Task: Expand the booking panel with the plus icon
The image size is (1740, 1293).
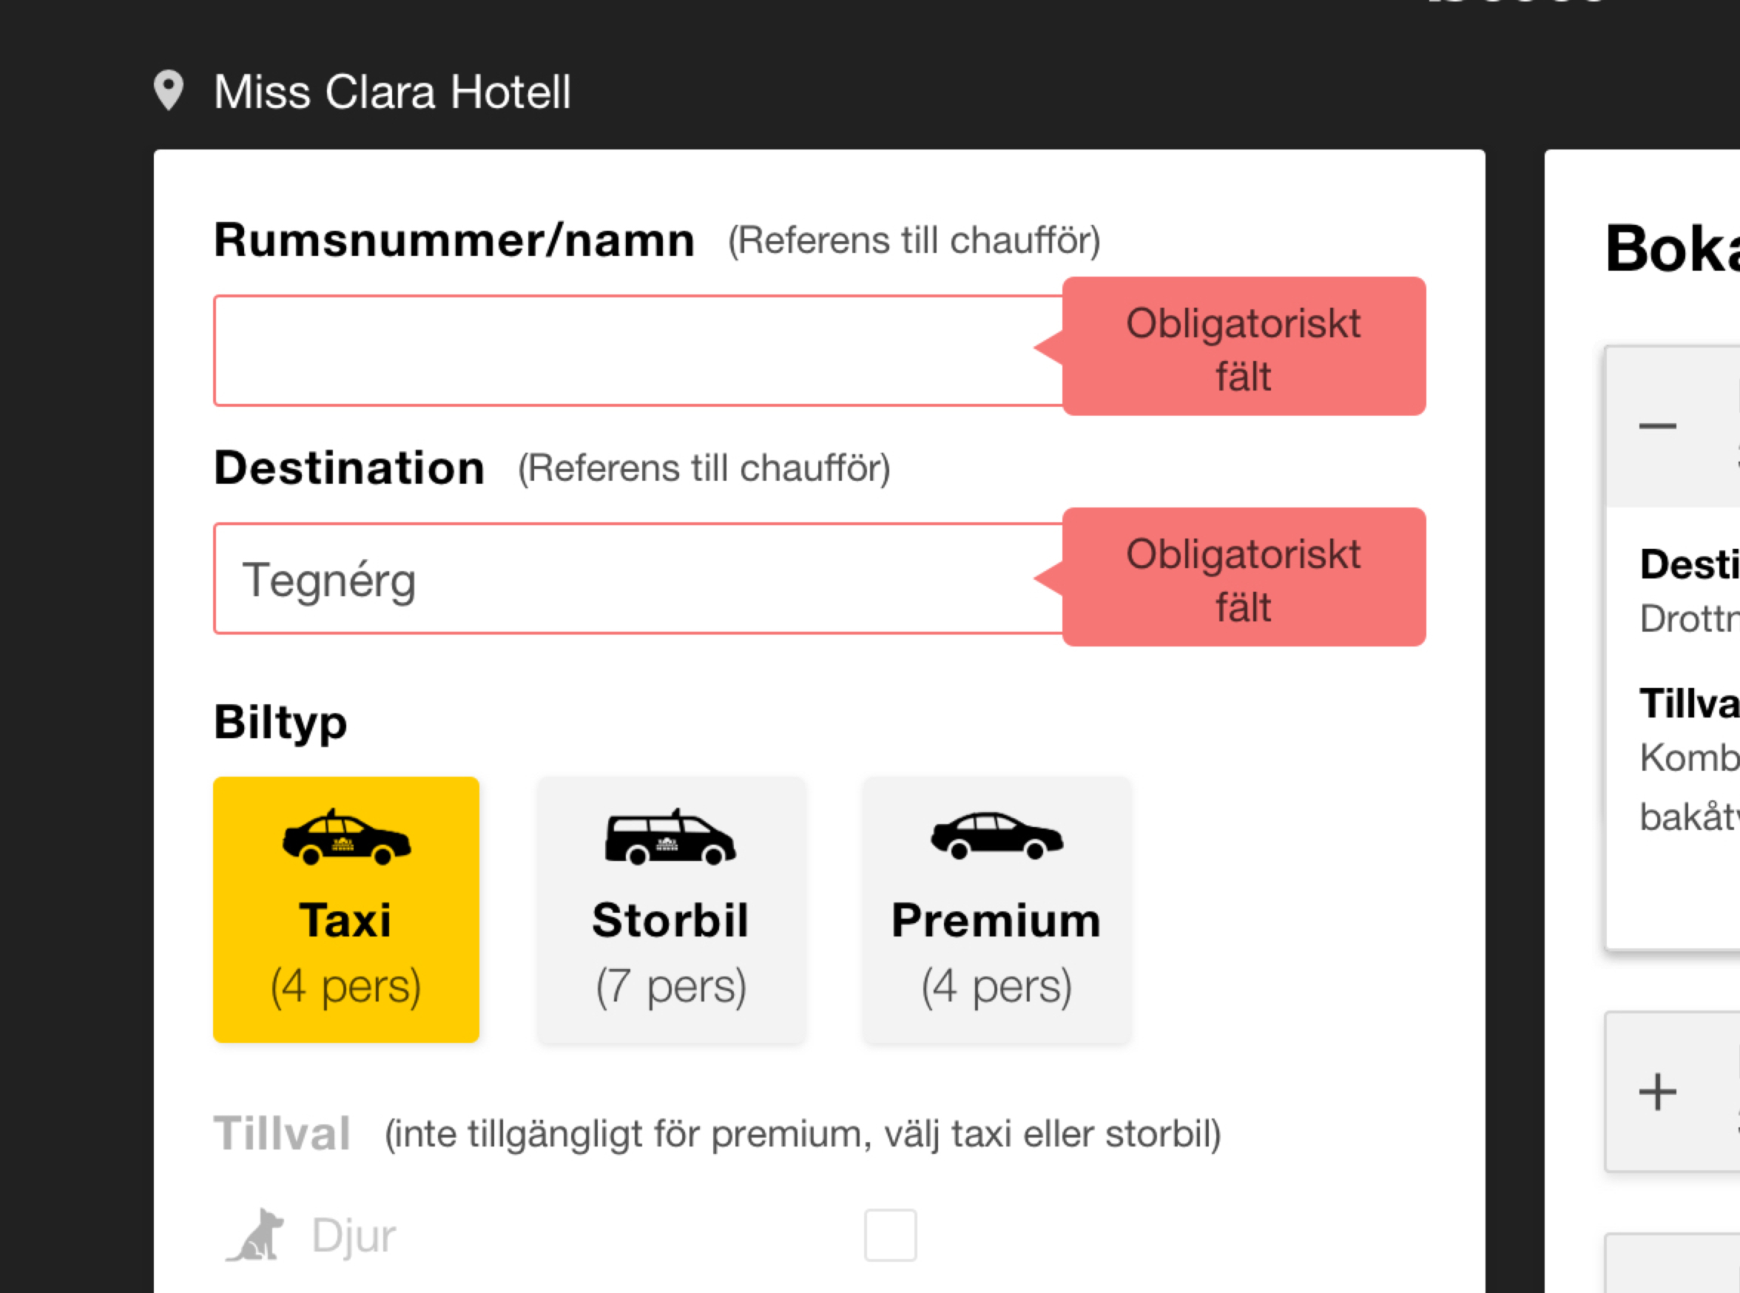Action: pos(1658,1092)
